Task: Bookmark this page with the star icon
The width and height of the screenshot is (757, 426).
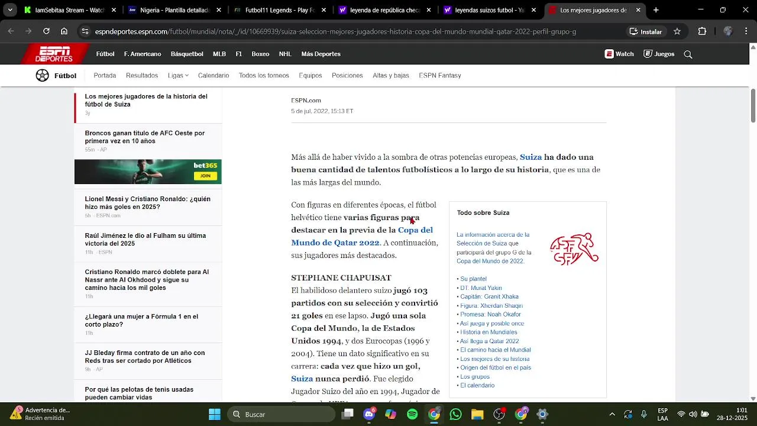Action: point(677,31)
